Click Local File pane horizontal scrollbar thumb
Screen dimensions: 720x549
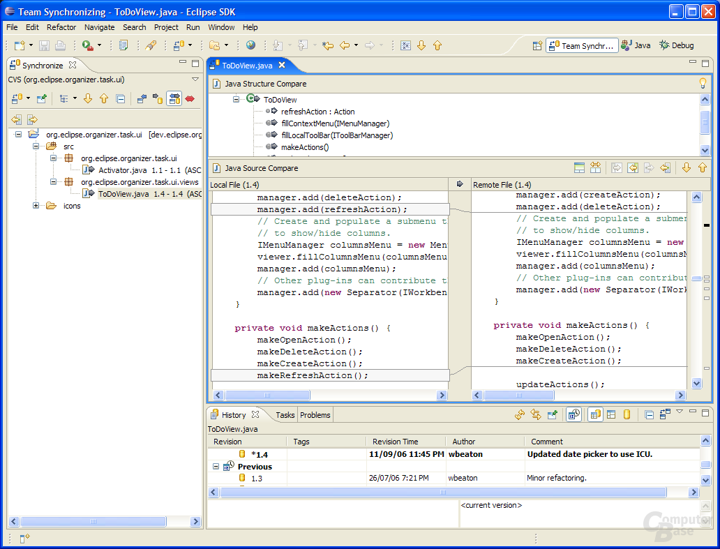click(267, 396)
